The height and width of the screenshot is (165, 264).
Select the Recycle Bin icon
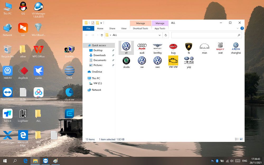point(8,51)
